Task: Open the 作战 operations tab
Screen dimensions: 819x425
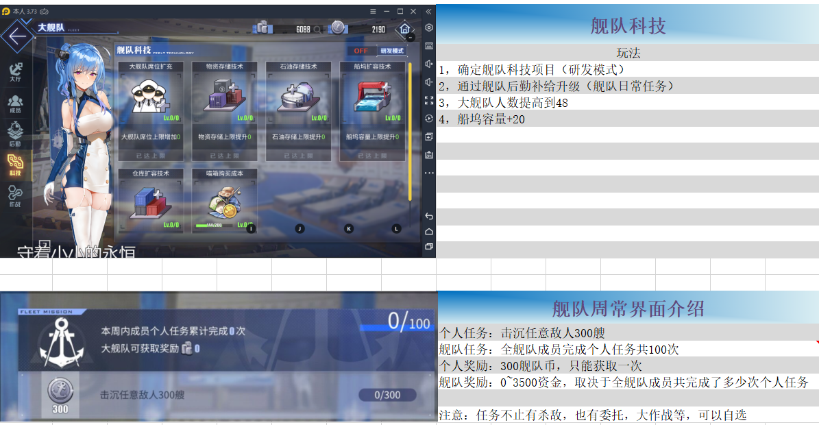Action: [x=15, y=196]
